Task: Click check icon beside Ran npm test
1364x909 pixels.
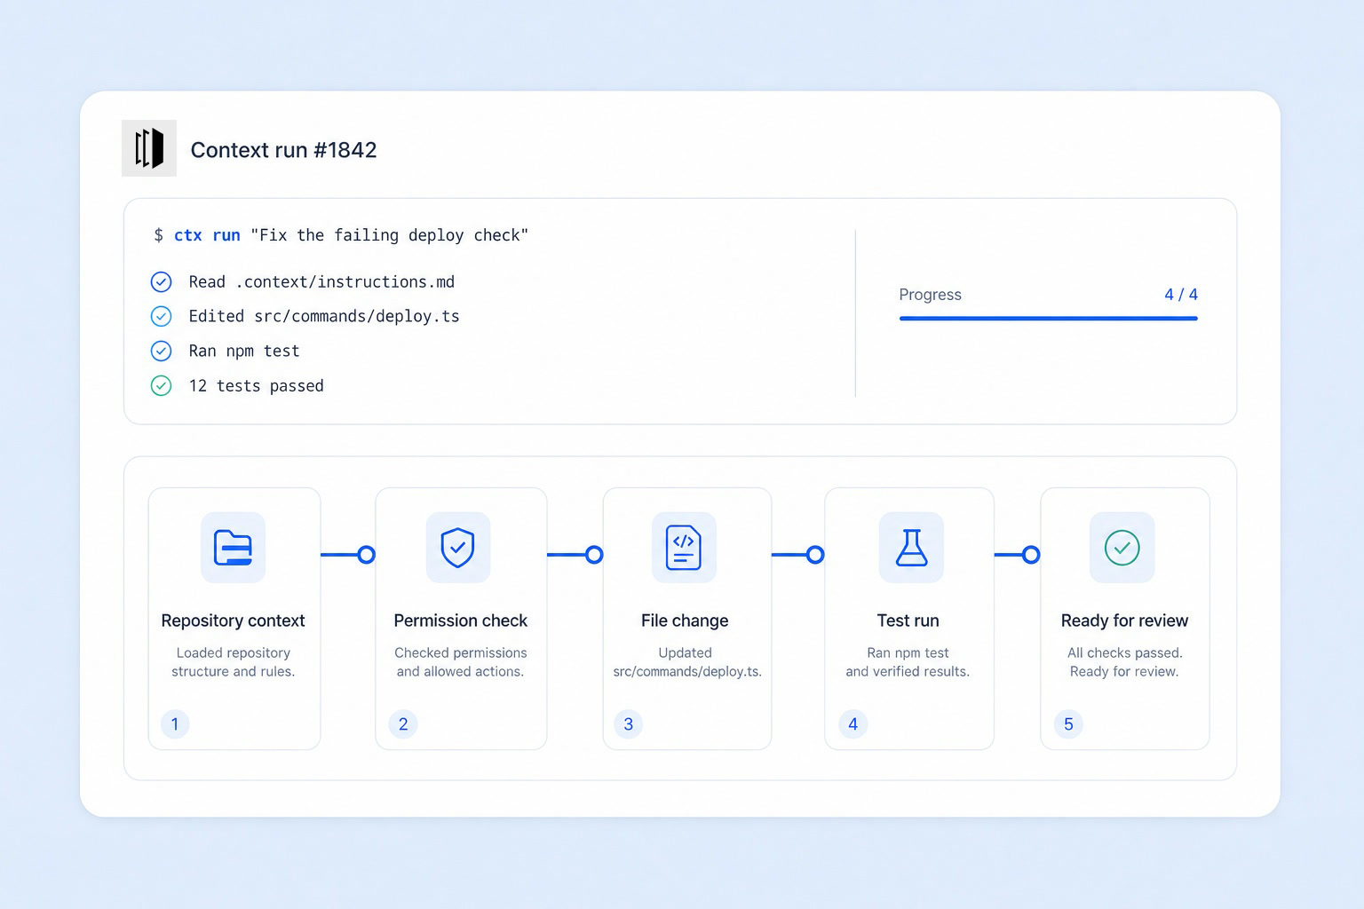Action: 161,351
